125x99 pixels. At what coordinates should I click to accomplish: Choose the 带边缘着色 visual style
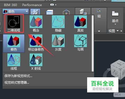tap(36, 43)
